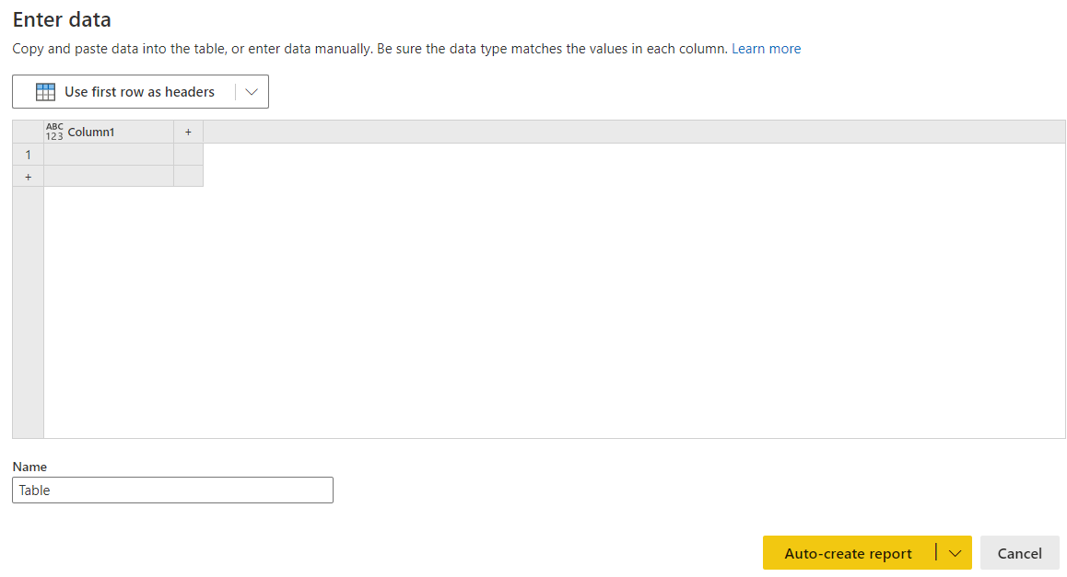Screen dimensions: 1067x577
Task: Click the first cell under Column1
Action: [109, 155]
